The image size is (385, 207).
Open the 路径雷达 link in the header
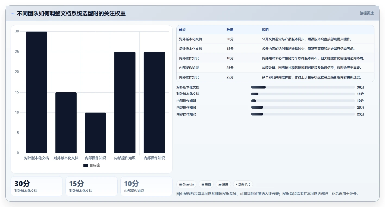(367, 13)
